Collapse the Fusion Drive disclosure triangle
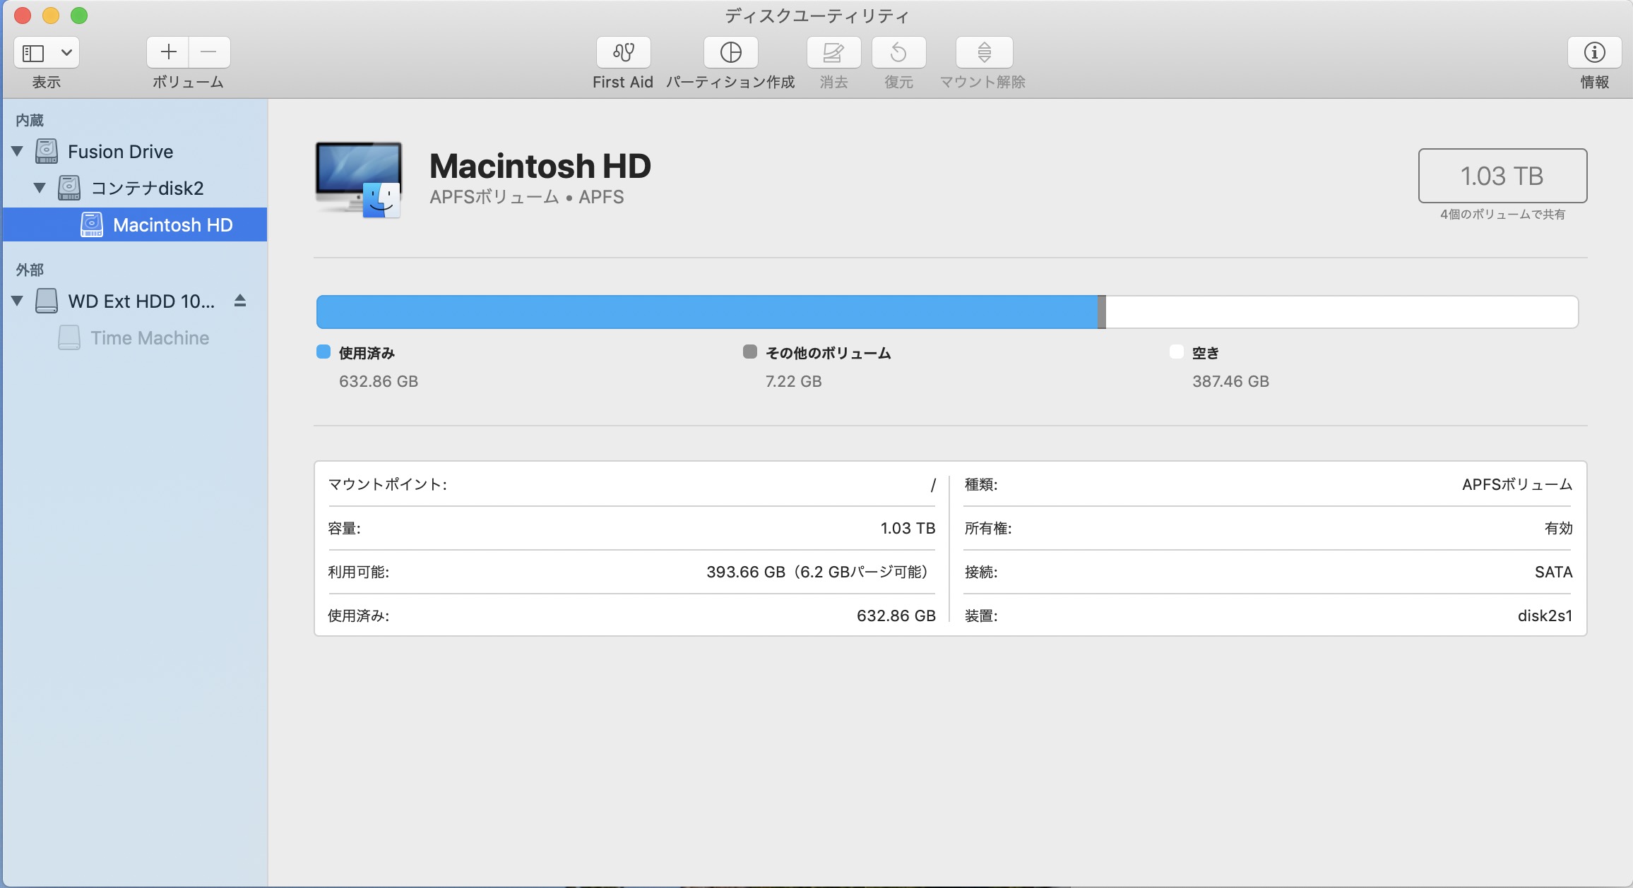This screenshot has width=1633, height=888. click(18, 151)
